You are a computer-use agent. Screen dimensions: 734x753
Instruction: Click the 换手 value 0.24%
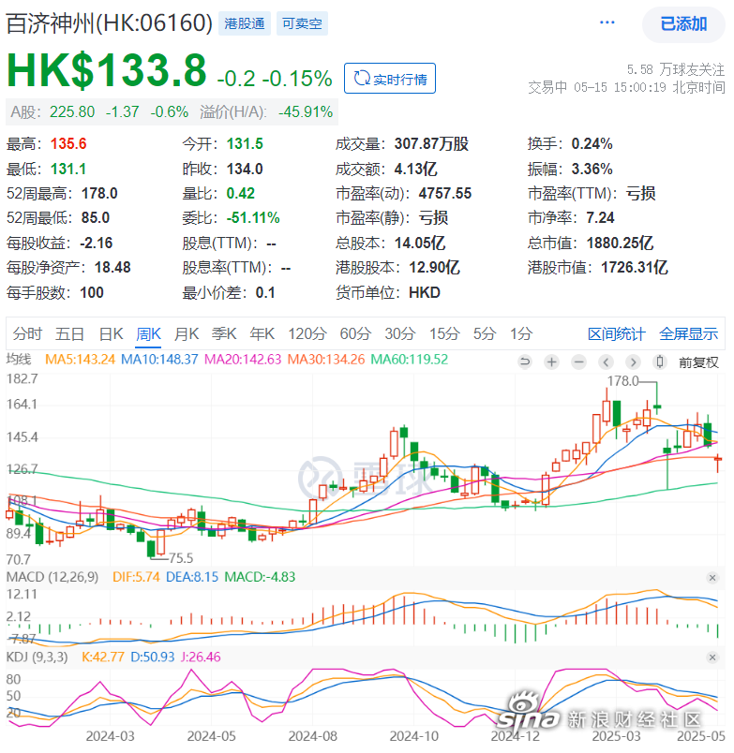pos(592,144)
